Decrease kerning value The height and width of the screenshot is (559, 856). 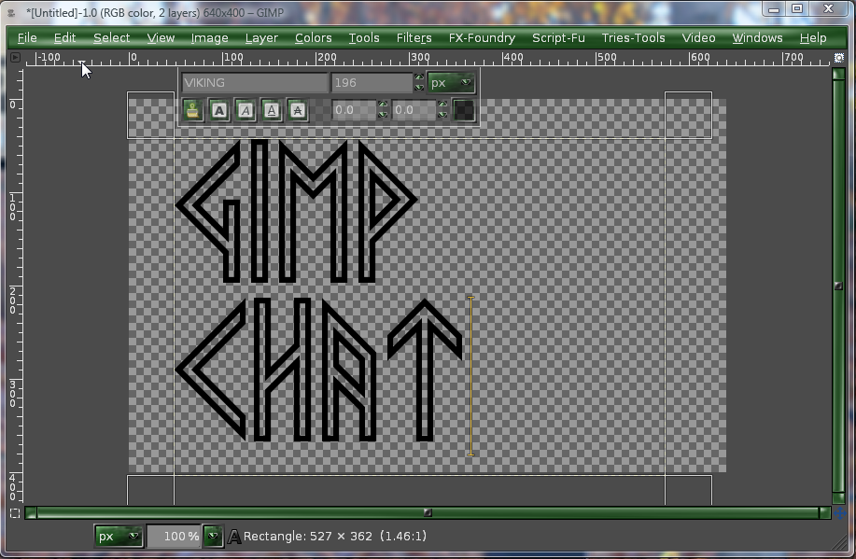coord(442,115)
